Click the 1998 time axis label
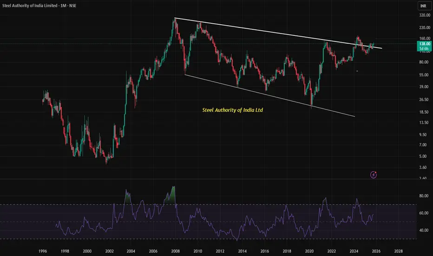This screenshot has height=256, width=433. (65, 251)
